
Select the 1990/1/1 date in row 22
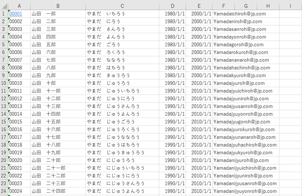[x=172, y=175]
